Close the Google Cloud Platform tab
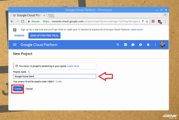Viewport: 179px width, 120px height. pyautogui.click(x=44, y=15)
